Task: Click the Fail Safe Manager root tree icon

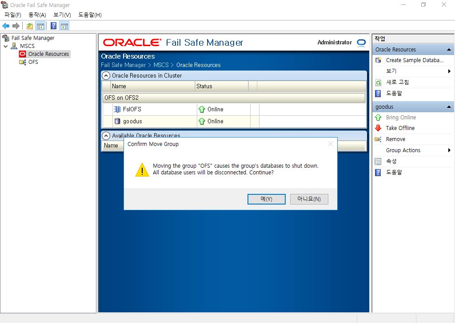Action: pyautogui.click(x=6, y=38)
